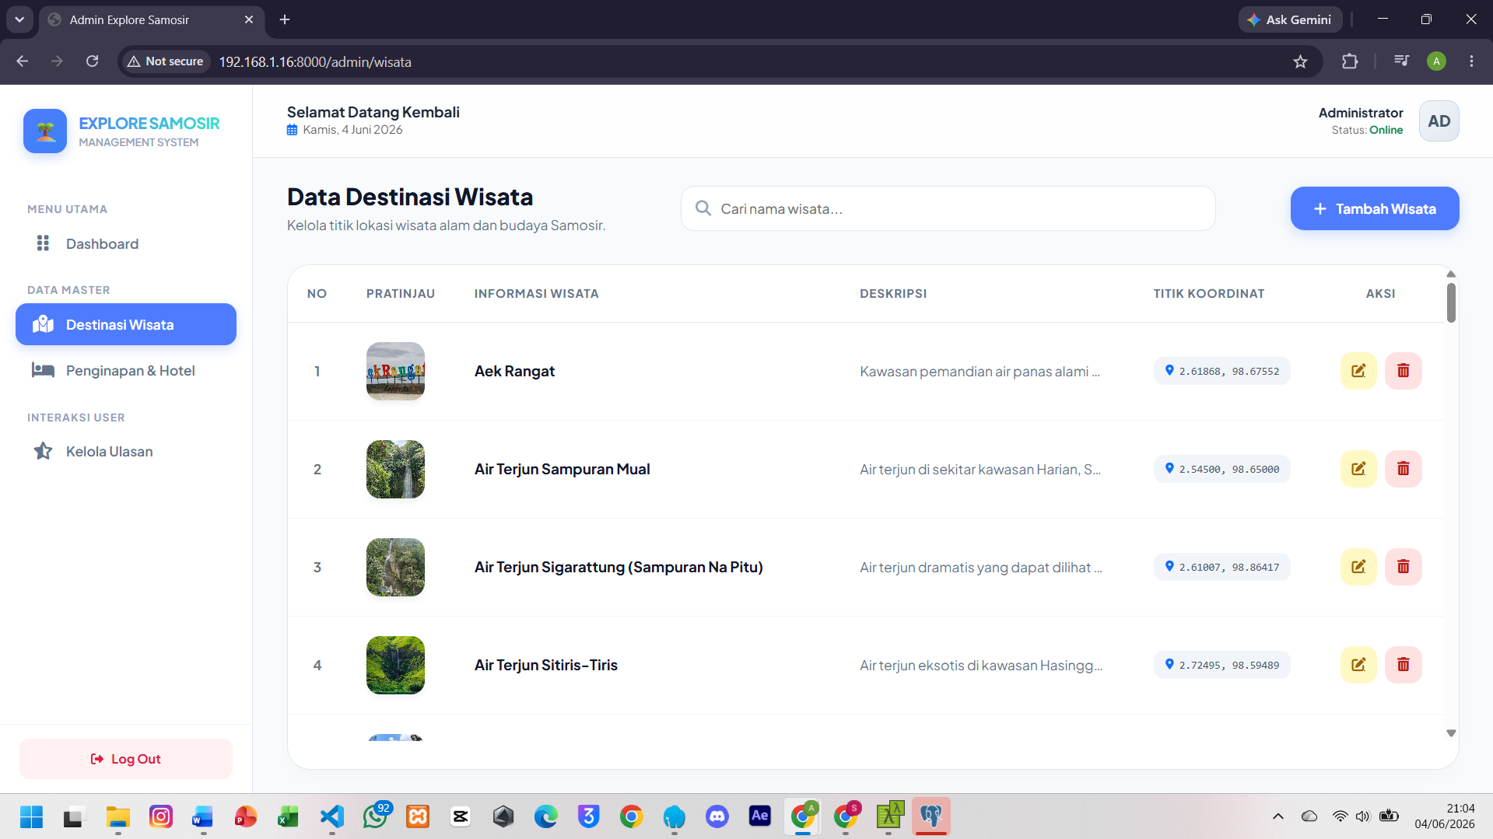Open Air Terjun Sitiris-Tiris thumbnail
Viewport: 1493px width, 839px height.
click(395, 665)
